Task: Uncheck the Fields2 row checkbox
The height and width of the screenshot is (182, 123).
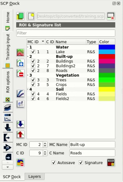Action: tap(33, 98)
